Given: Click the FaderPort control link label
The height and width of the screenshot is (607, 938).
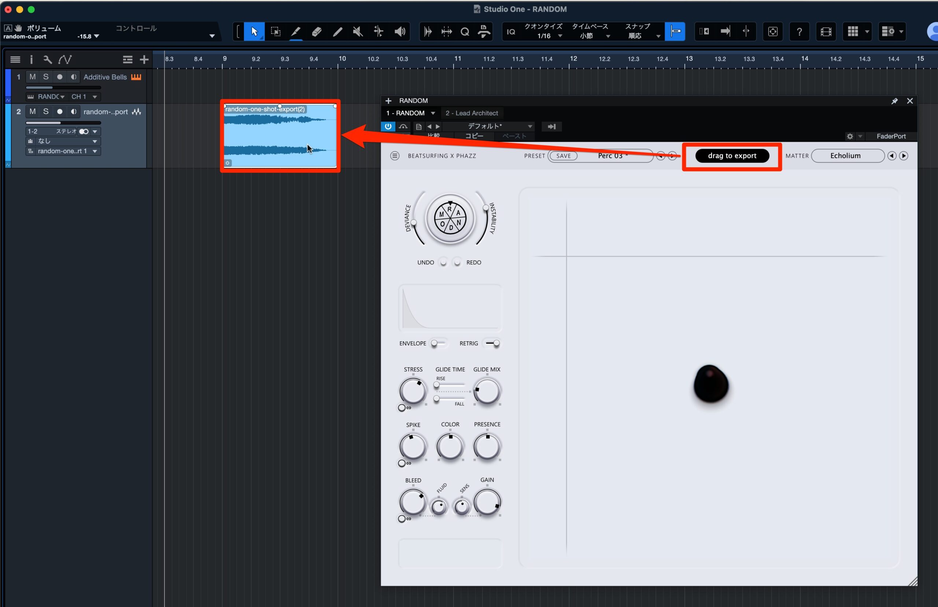Looking at the screenshot, I should click(891, 136).
